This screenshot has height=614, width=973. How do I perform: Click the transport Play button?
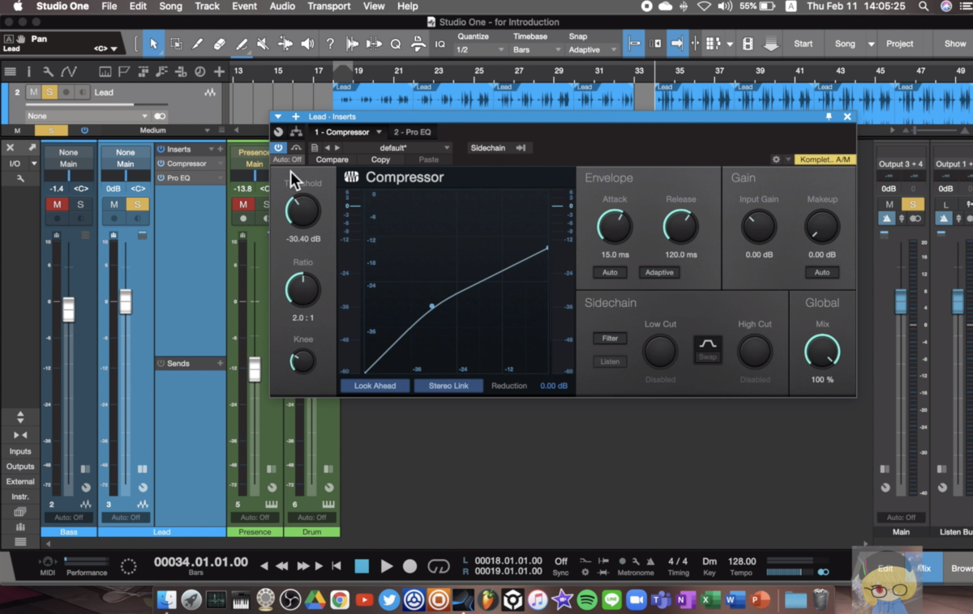387,566
